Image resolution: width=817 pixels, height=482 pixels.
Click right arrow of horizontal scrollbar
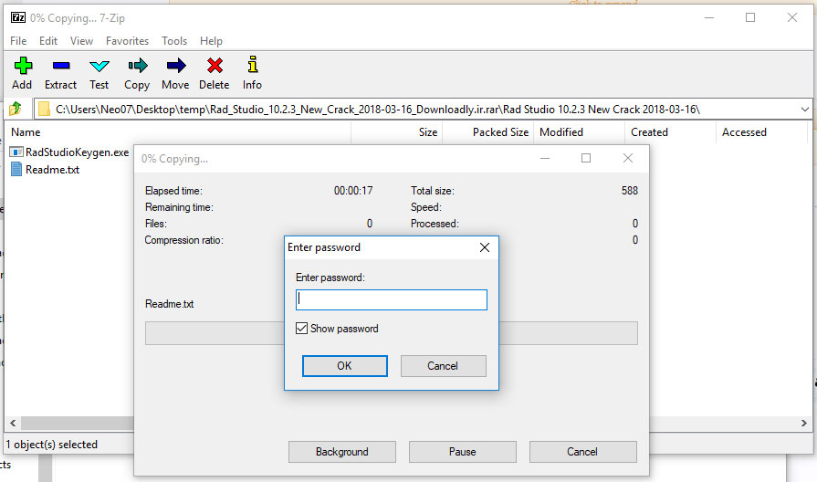[804, 423]
